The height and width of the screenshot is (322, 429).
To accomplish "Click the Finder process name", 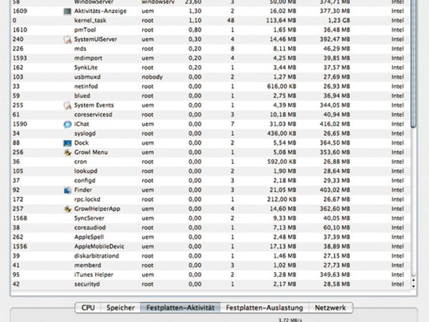I will [x=83, y=190].
